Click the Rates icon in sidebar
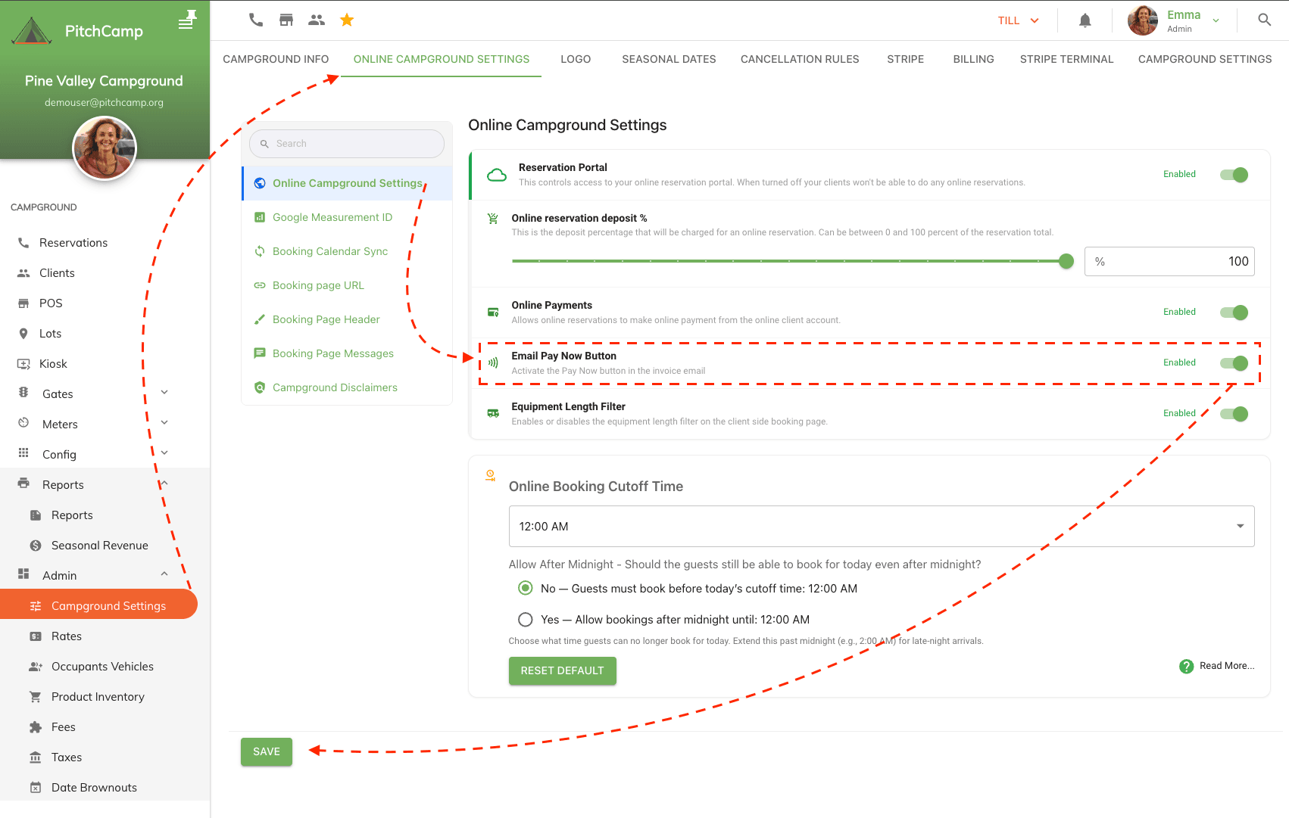 coord(36,636)
